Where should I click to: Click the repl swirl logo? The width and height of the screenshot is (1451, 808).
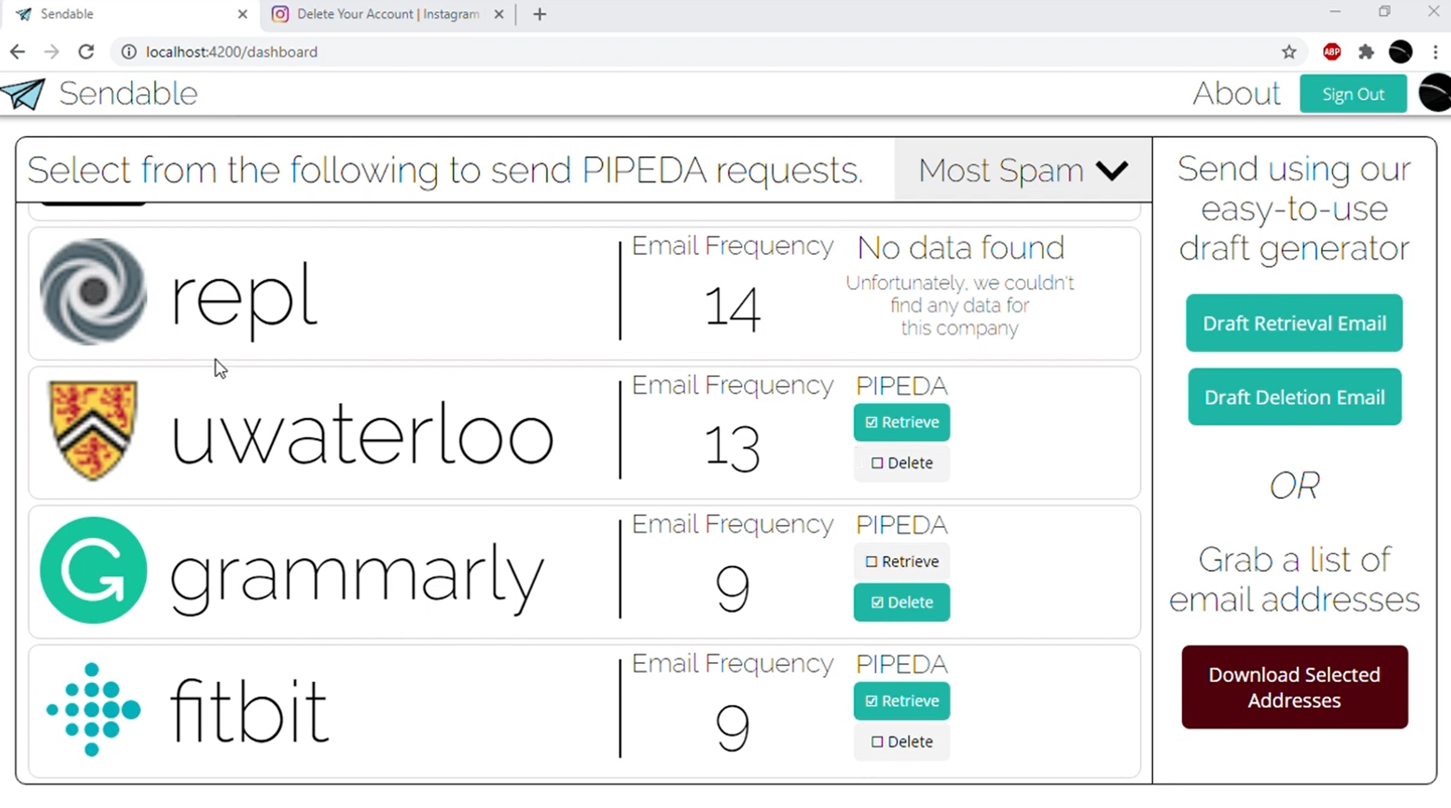93,292
